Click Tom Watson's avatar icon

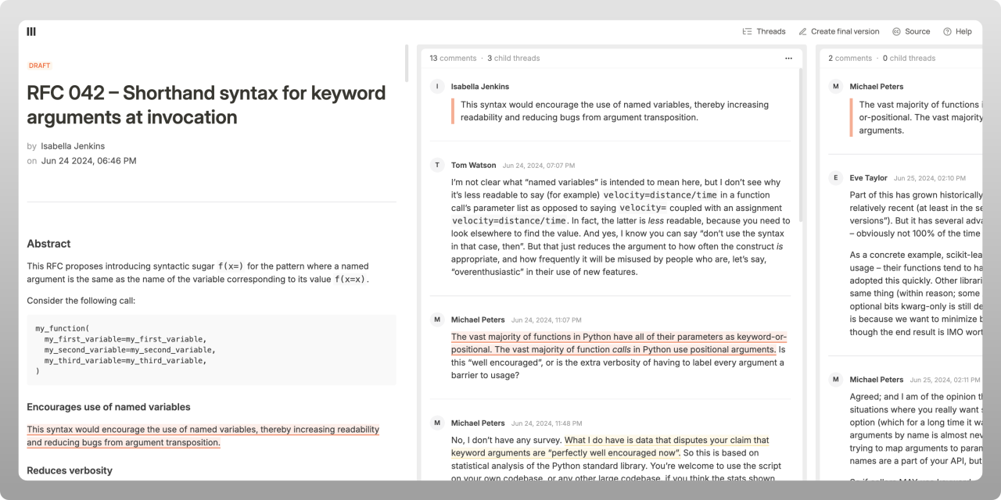437,165
